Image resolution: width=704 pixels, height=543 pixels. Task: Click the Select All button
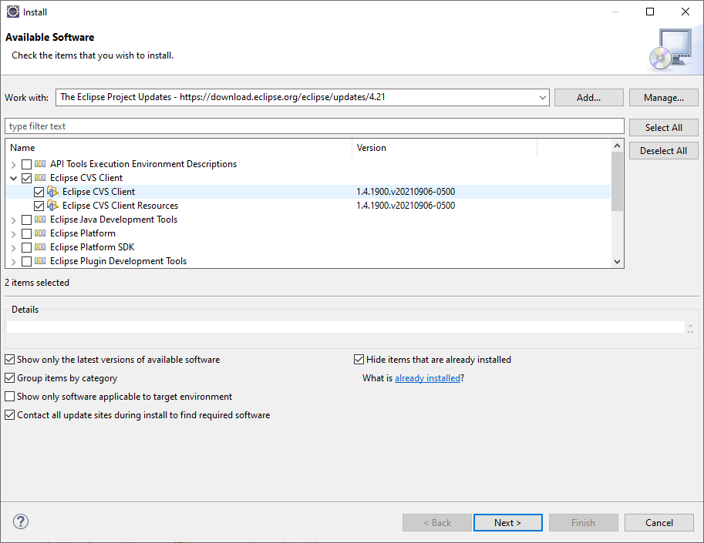point(663,127)
